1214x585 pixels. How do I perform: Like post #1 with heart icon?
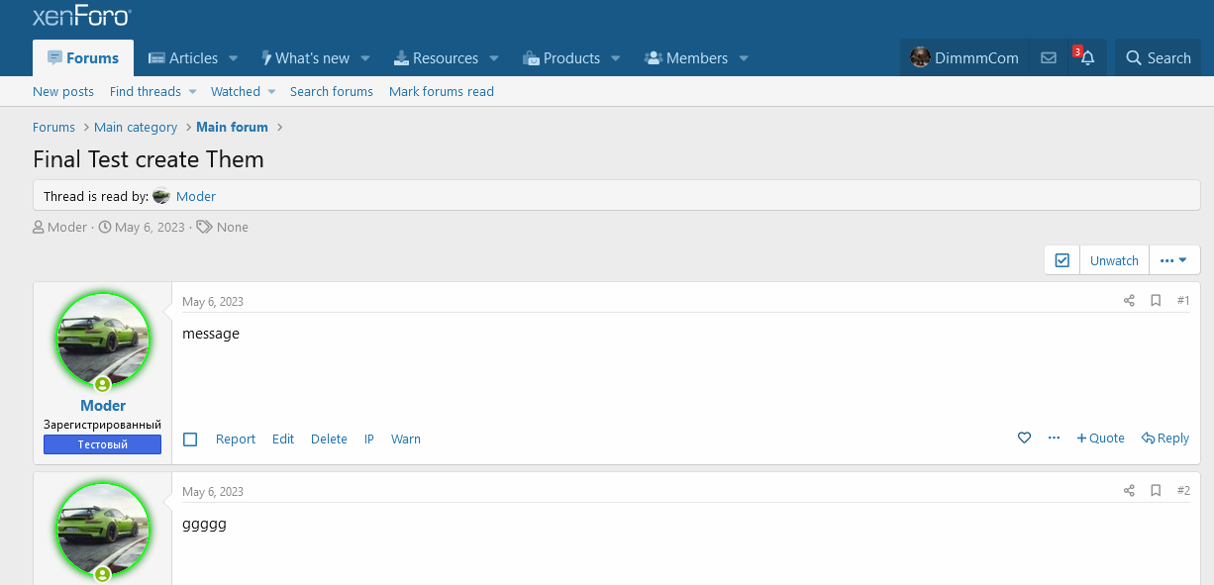(x=1025, y=439)
